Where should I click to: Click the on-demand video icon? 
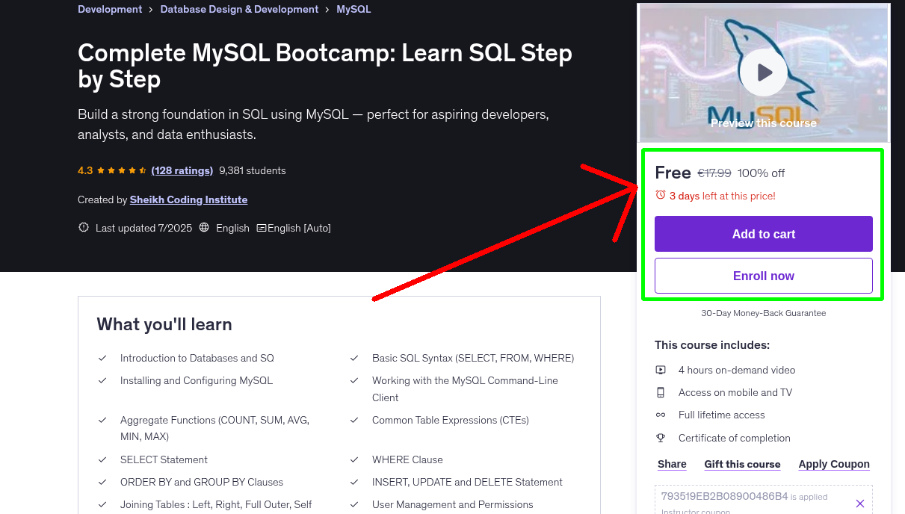pos(661,369)
